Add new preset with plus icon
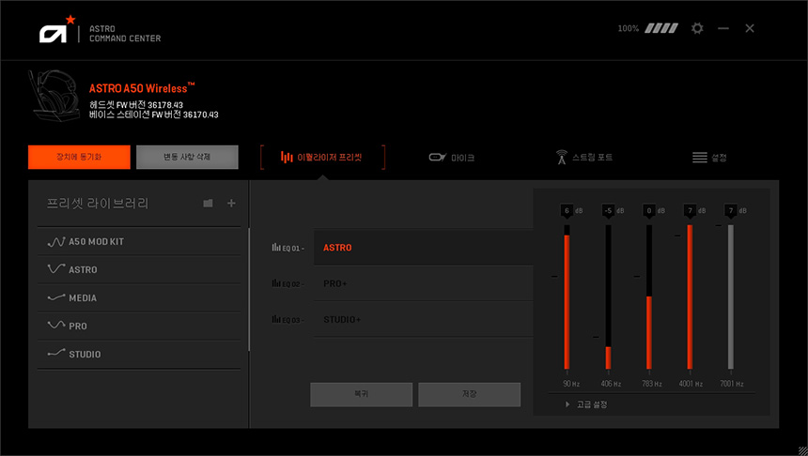 pyautogui.click(x=231, y=204)
